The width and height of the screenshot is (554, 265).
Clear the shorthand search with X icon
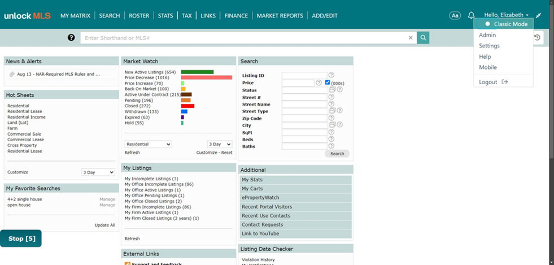point(411,38)
